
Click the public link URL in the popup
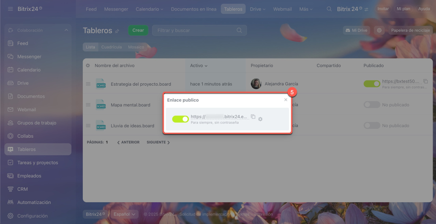(219, 117)
